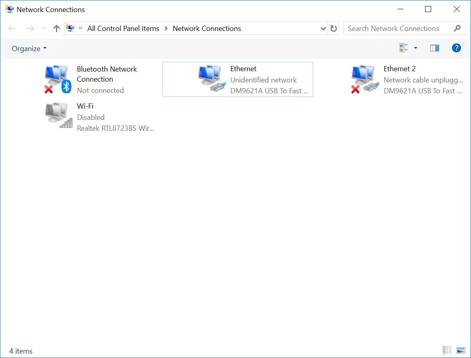Image resolution: width=471 pixels, height=358 pixels.
Task: Click the Network Connections breadcrumb
Action: click(207, 29)
